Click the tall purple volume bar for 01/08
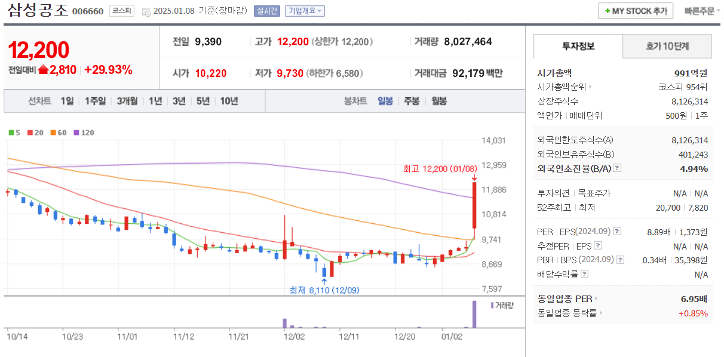The image size is (724, 357). point(474,314)
